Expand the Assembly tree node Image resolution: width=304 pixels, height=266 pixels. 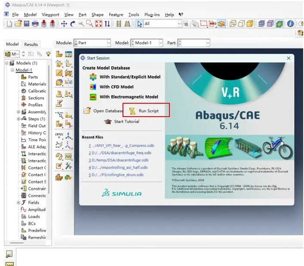[18, 112]
